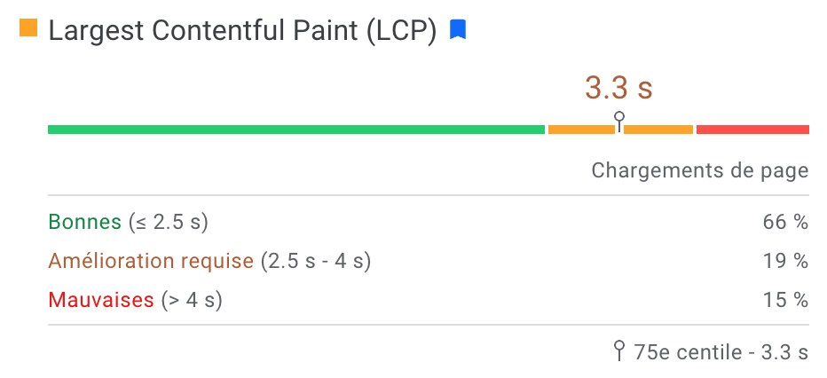Click the red segment of the distribution bar
The image size is (827, 378).
tap(752, 130)
